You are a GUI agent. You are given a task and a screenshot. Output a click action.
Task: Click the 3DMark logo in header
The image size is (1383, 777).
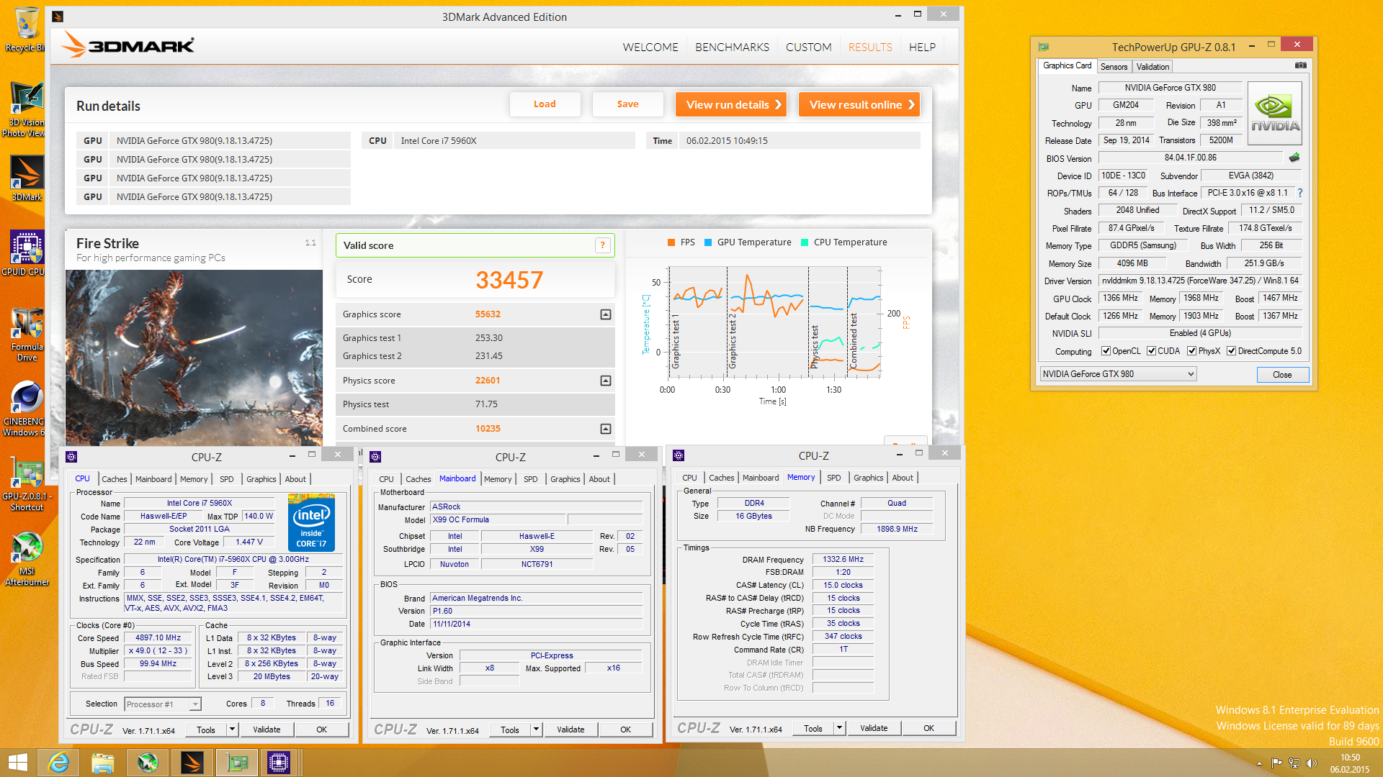[x=127, y=45]
